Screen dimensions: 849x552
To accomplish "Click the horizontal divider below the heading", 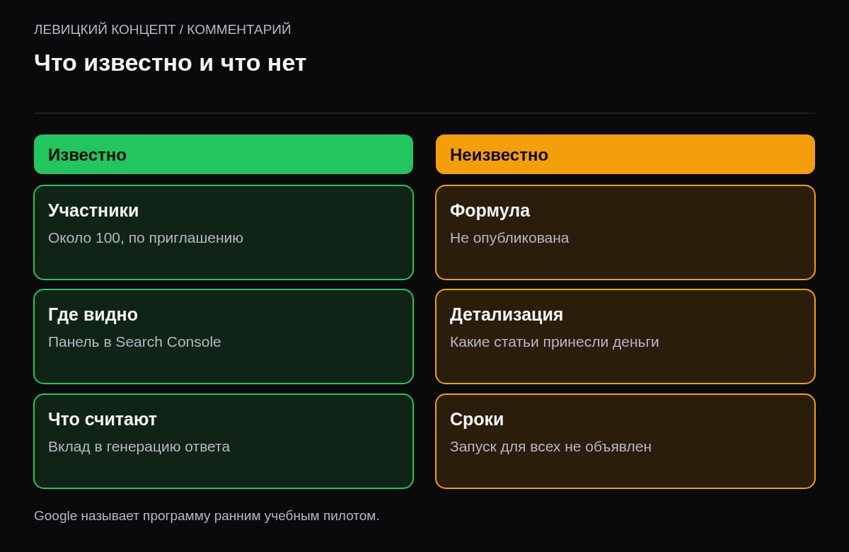I will [x=424, y=113].
